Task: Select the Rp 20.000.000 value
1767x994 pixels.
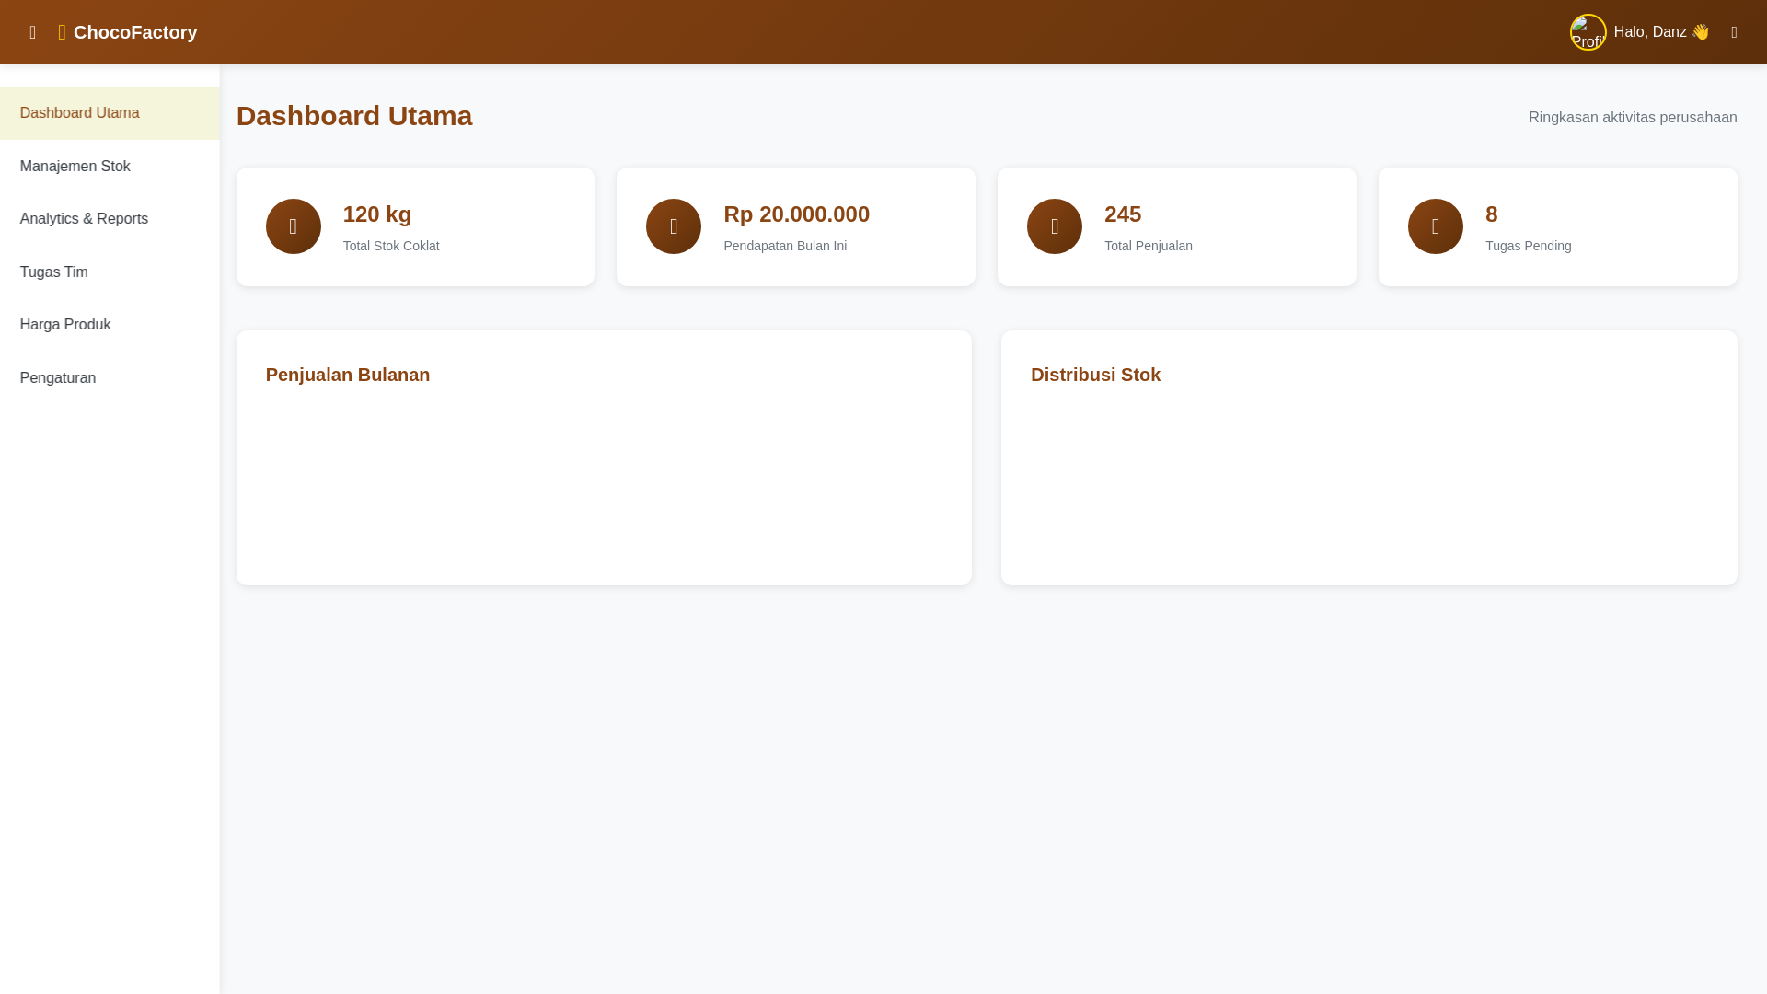Action: click(796, 214)
